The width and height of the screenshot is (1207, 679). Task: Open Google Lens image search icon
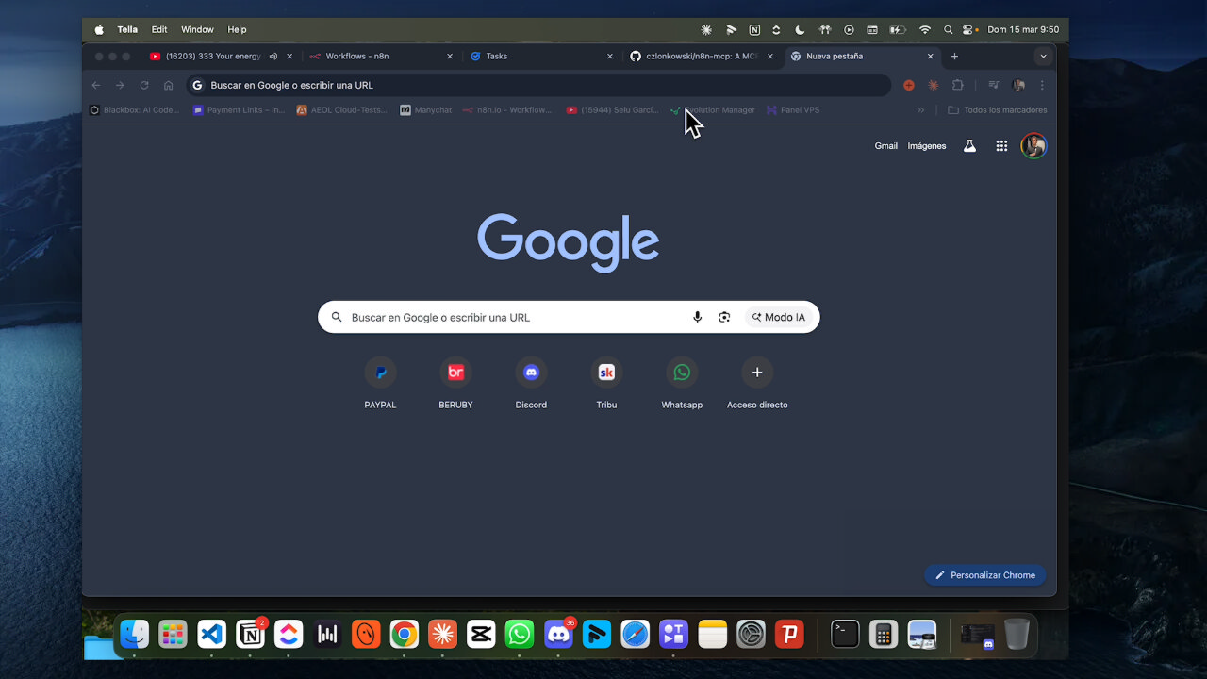click(724, 318)
